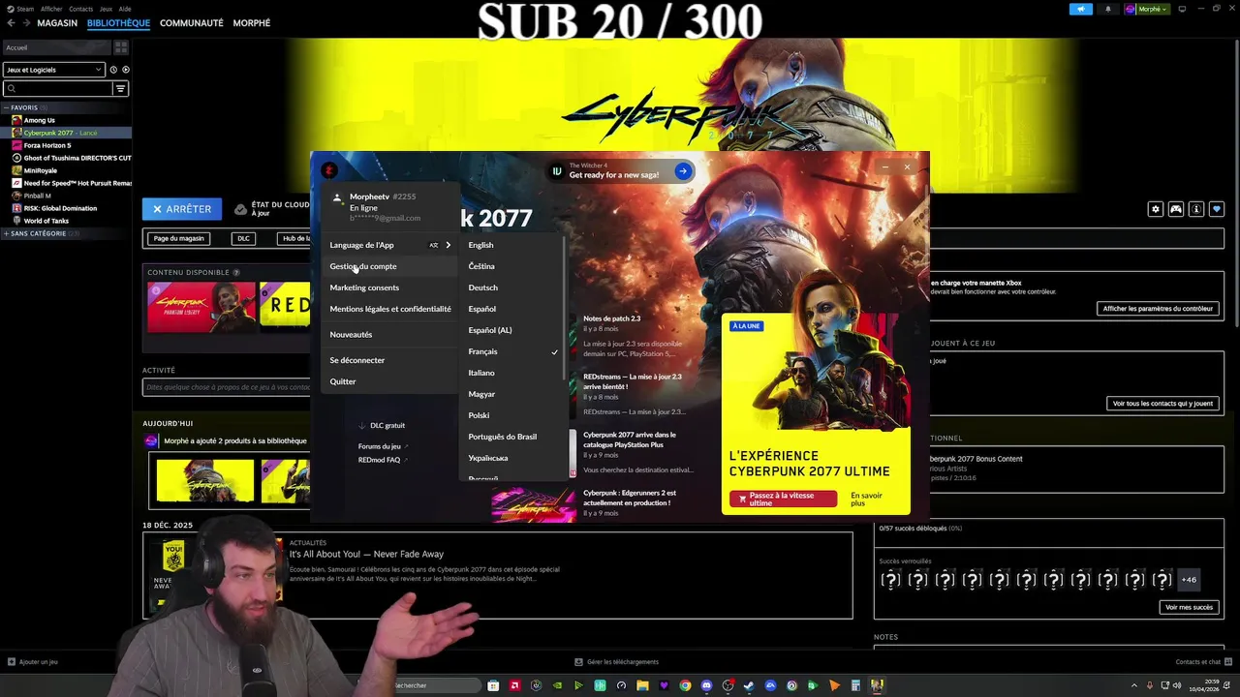Open the Steam menu

click(x=23, y=9)
